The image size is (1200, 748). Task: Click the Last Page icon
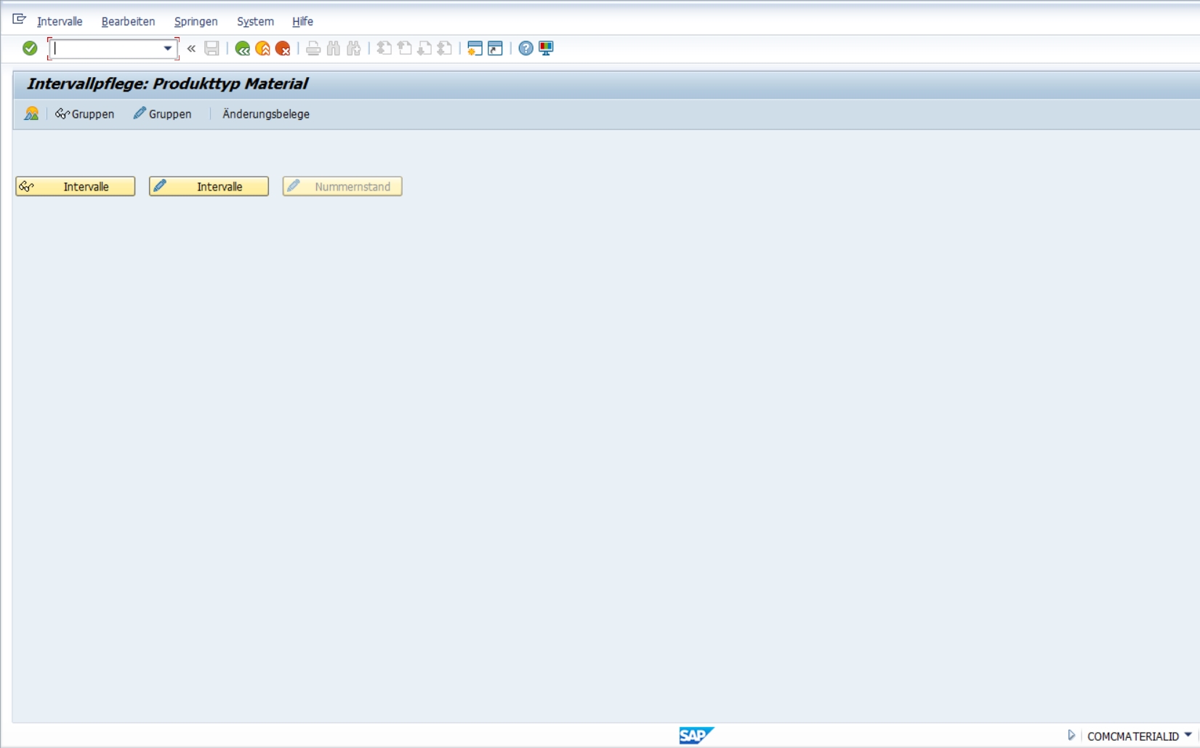[445, 49]
